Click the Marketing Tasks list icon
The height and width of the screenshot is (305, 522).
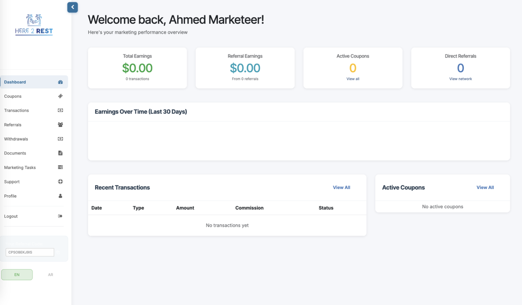61,168
